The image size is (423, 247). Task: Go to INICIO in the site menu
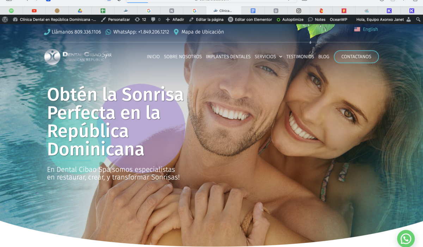click(x=153, y=56)
